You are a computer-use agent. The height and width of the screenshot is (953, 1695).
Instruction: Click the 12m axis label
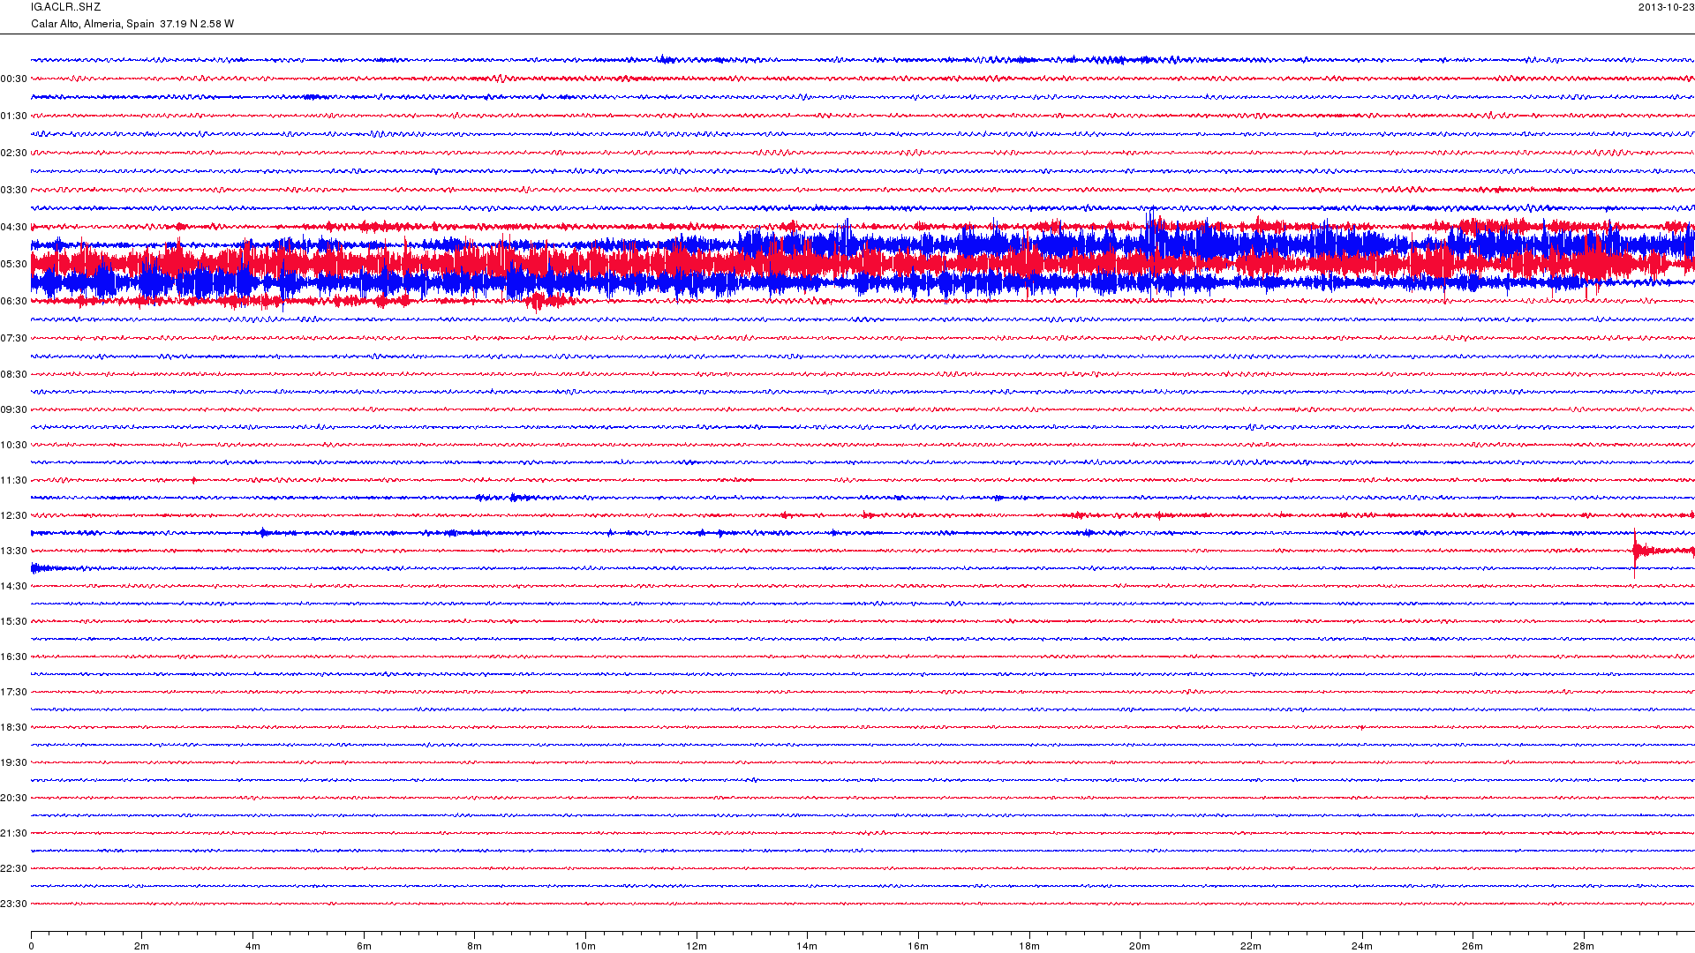[697, 947]
